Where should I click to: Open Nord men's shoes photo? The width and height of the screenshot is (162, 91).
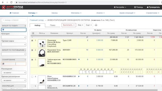click(42, 62)
